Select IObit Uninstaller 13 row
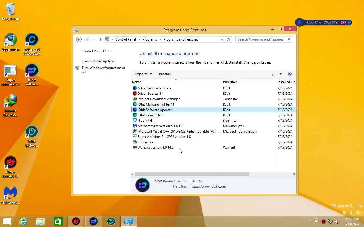This screenshot has width=364, height=227. [213, 115]
